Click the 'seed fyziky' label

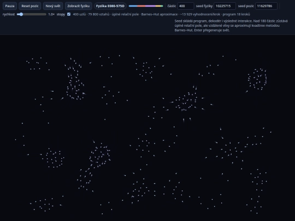pyautogui.click(x=204, y=6)
